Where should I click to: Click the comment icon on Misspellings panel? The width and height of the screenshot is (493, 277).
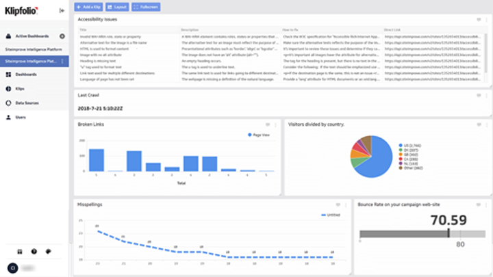pyautogui.click(x=338, y=205)
